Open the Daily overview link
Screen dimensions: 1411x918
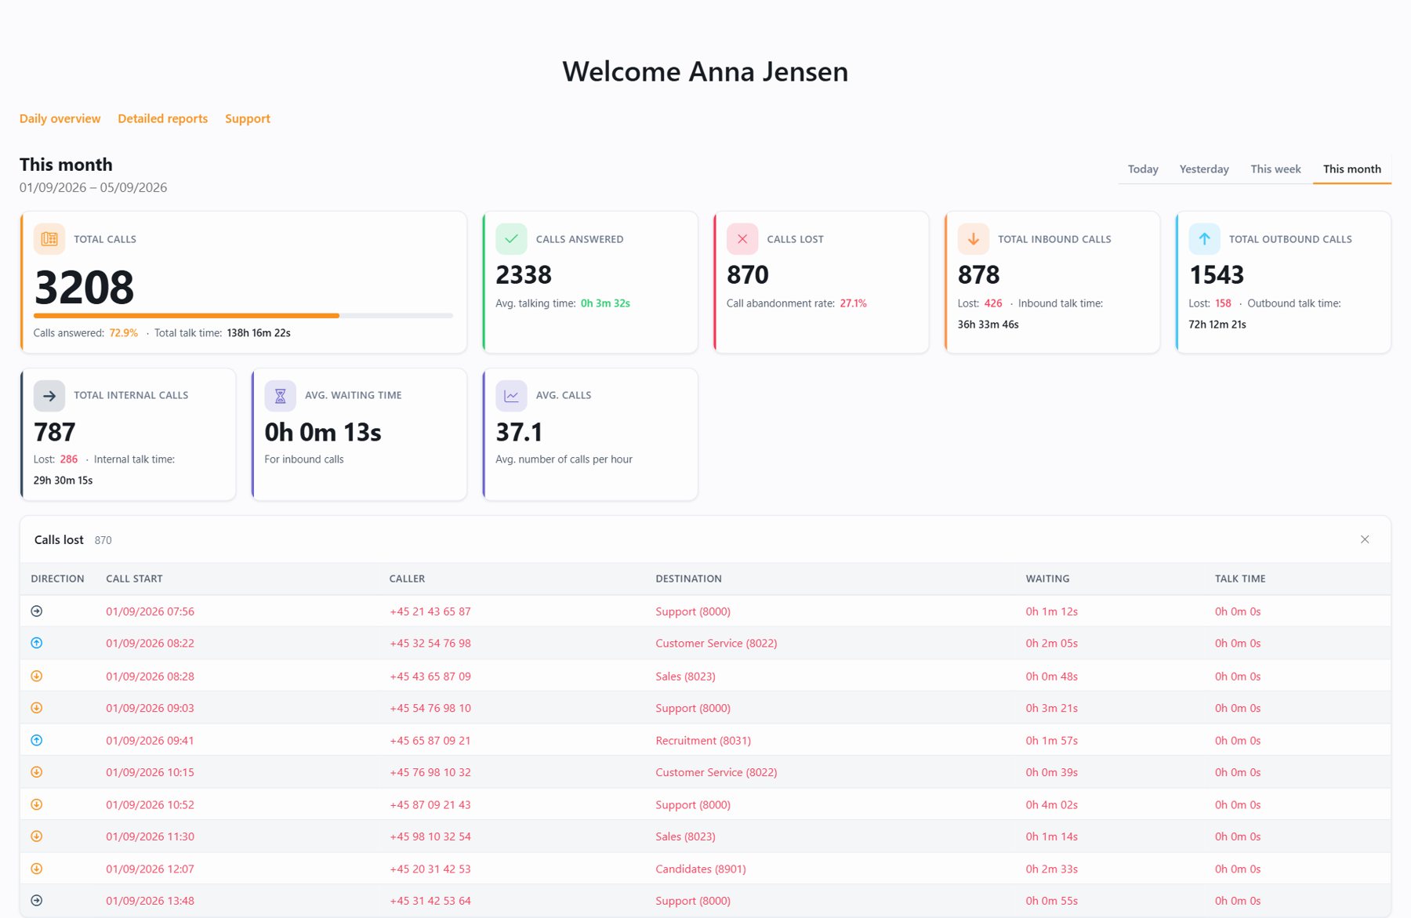tap(60, 118)
